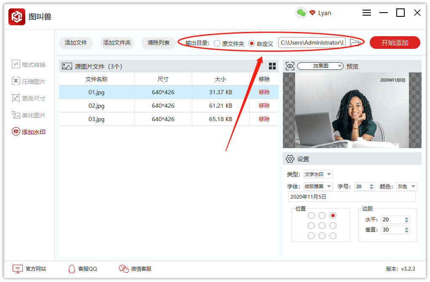430x282 pixels.
Task: Increase the 字号 font size value
Action: click(x=371, y=185)
